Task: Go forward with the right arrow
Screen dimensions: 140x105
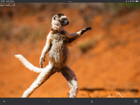Action: point(48,101)
